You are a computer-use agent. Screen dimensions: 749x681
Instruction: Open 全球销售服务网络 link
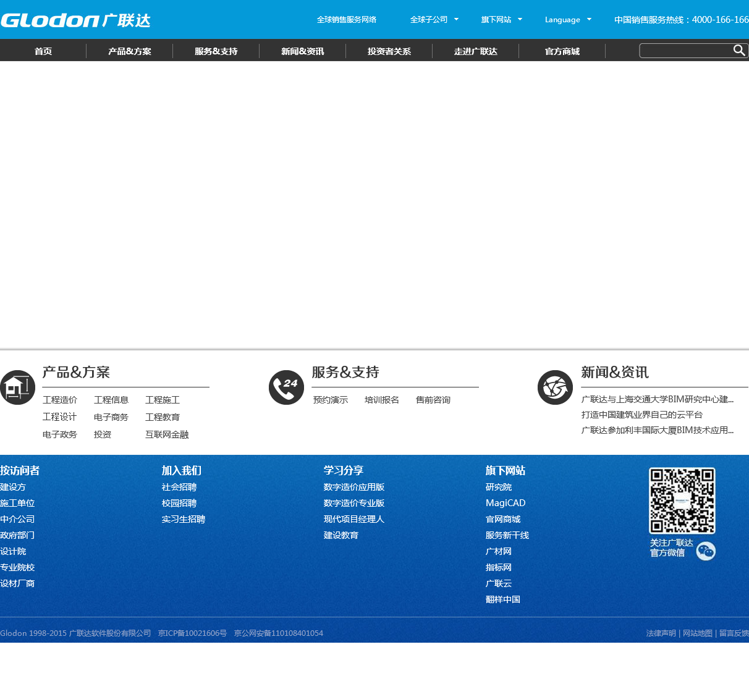347,20
